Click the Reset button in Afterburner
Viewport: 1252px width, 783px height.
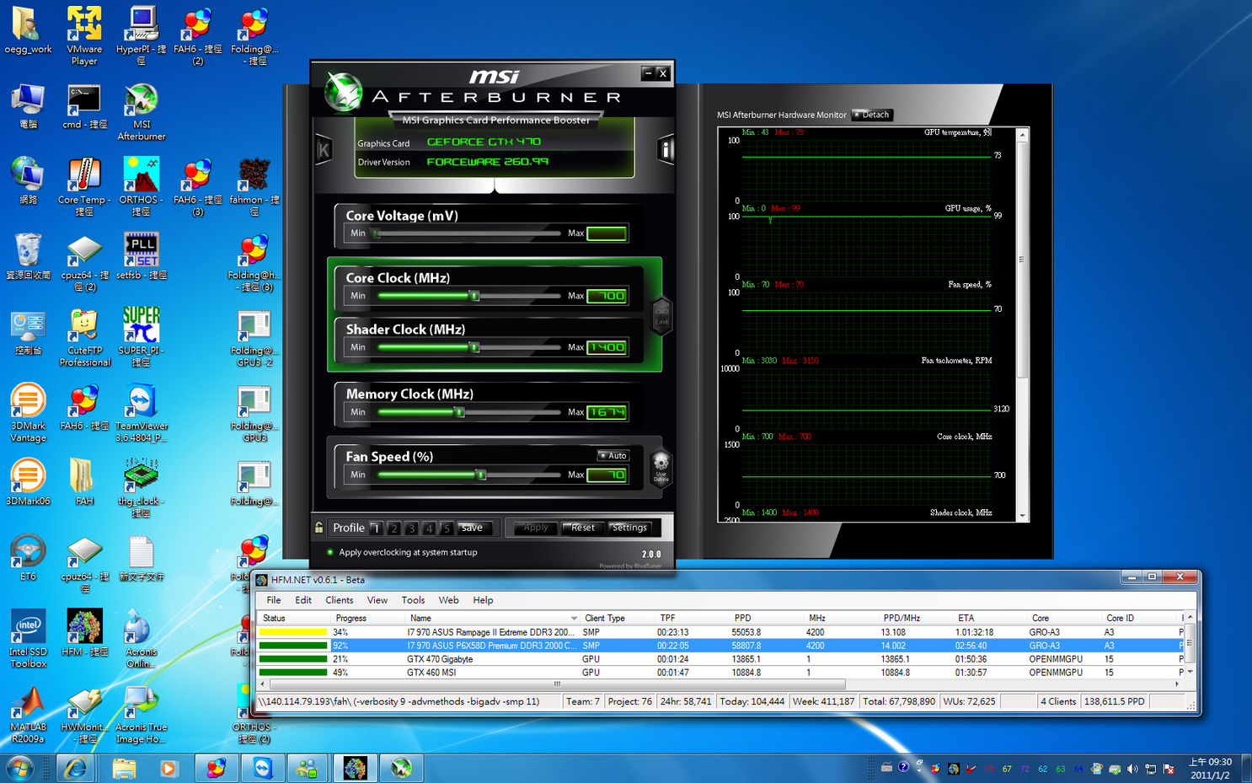(583, 528)
